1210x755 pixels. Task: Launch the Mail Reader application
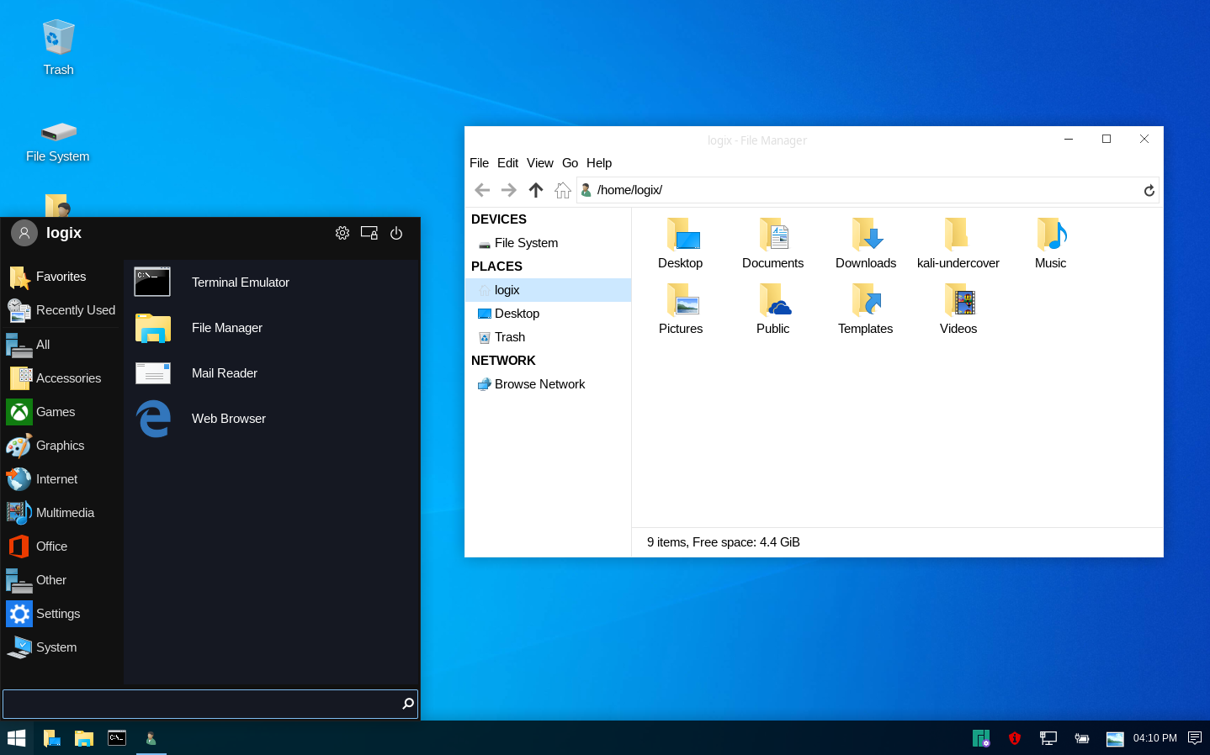click(x=224, y=372)
